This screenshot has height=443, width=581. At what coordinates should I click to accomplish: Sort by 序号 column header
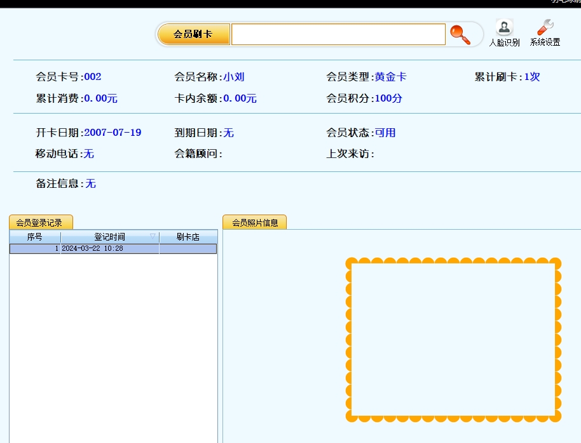(x=35, y=237)
